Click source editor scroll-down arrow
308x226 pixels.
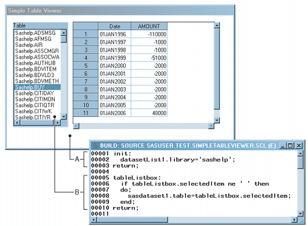pos(301,214)
